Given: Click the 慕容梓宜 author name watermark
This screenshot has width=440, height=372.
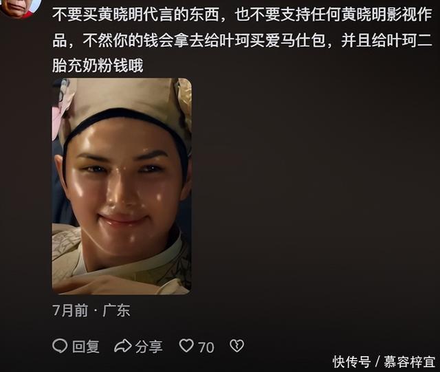Looking at the screenshot, I should tap(410, 362).
